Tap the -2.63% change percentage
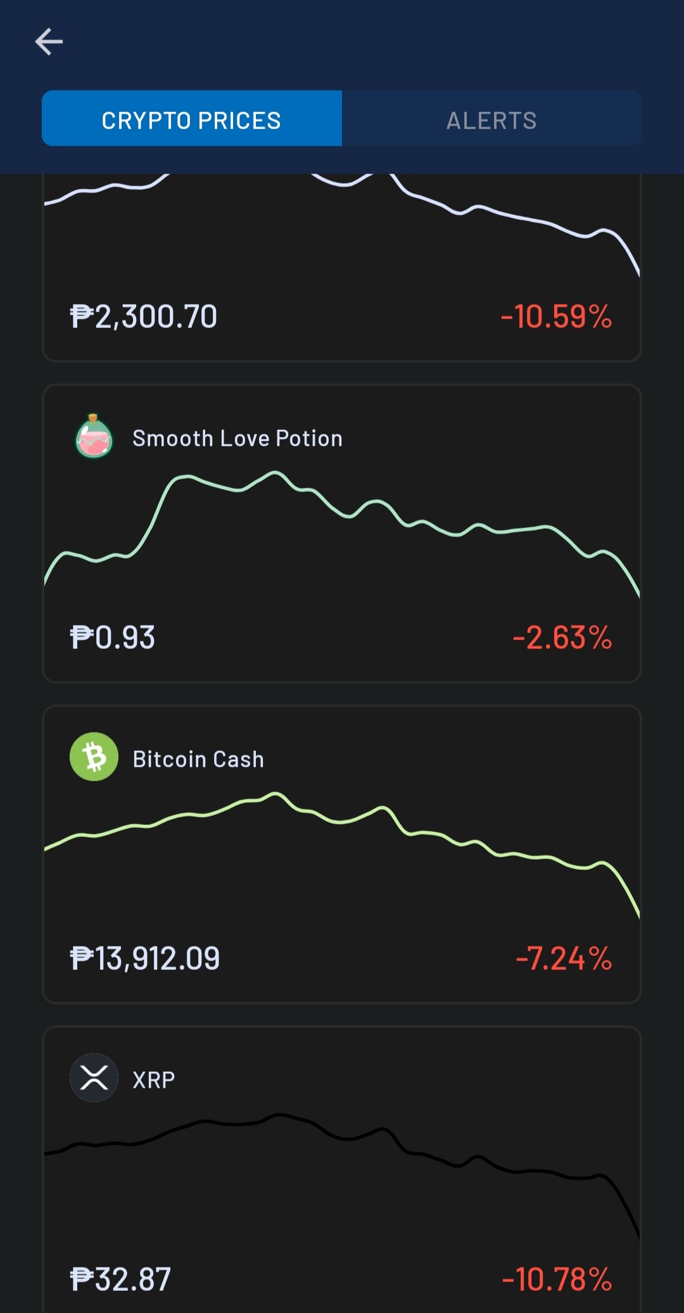The image size is (684, 1313). pyautogui.click(x=562, y=638)
